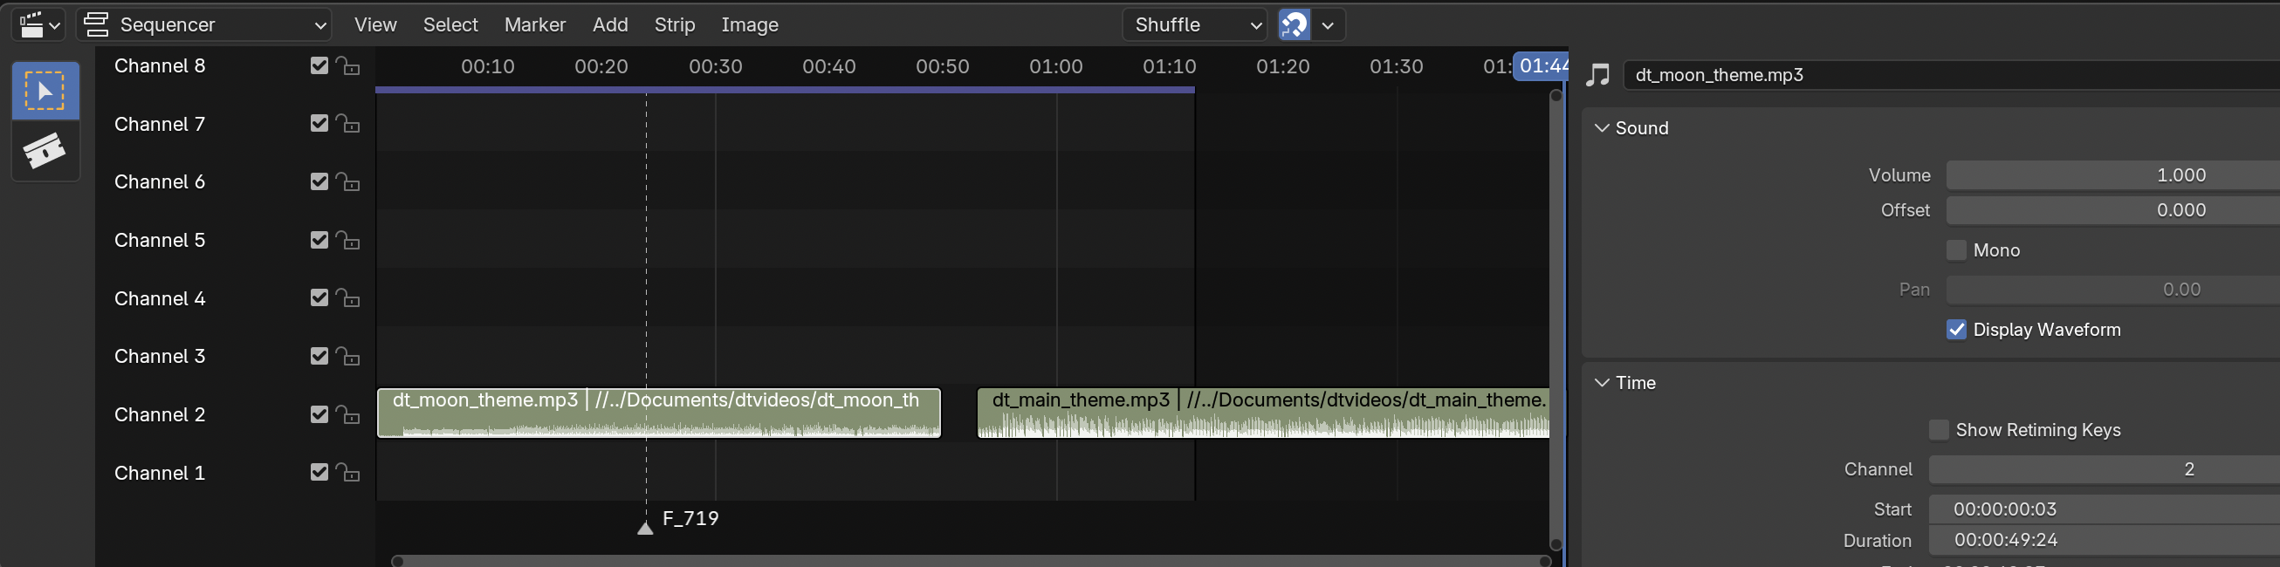
Task: Open the editor type menu icon
Action: click(40, 24)
